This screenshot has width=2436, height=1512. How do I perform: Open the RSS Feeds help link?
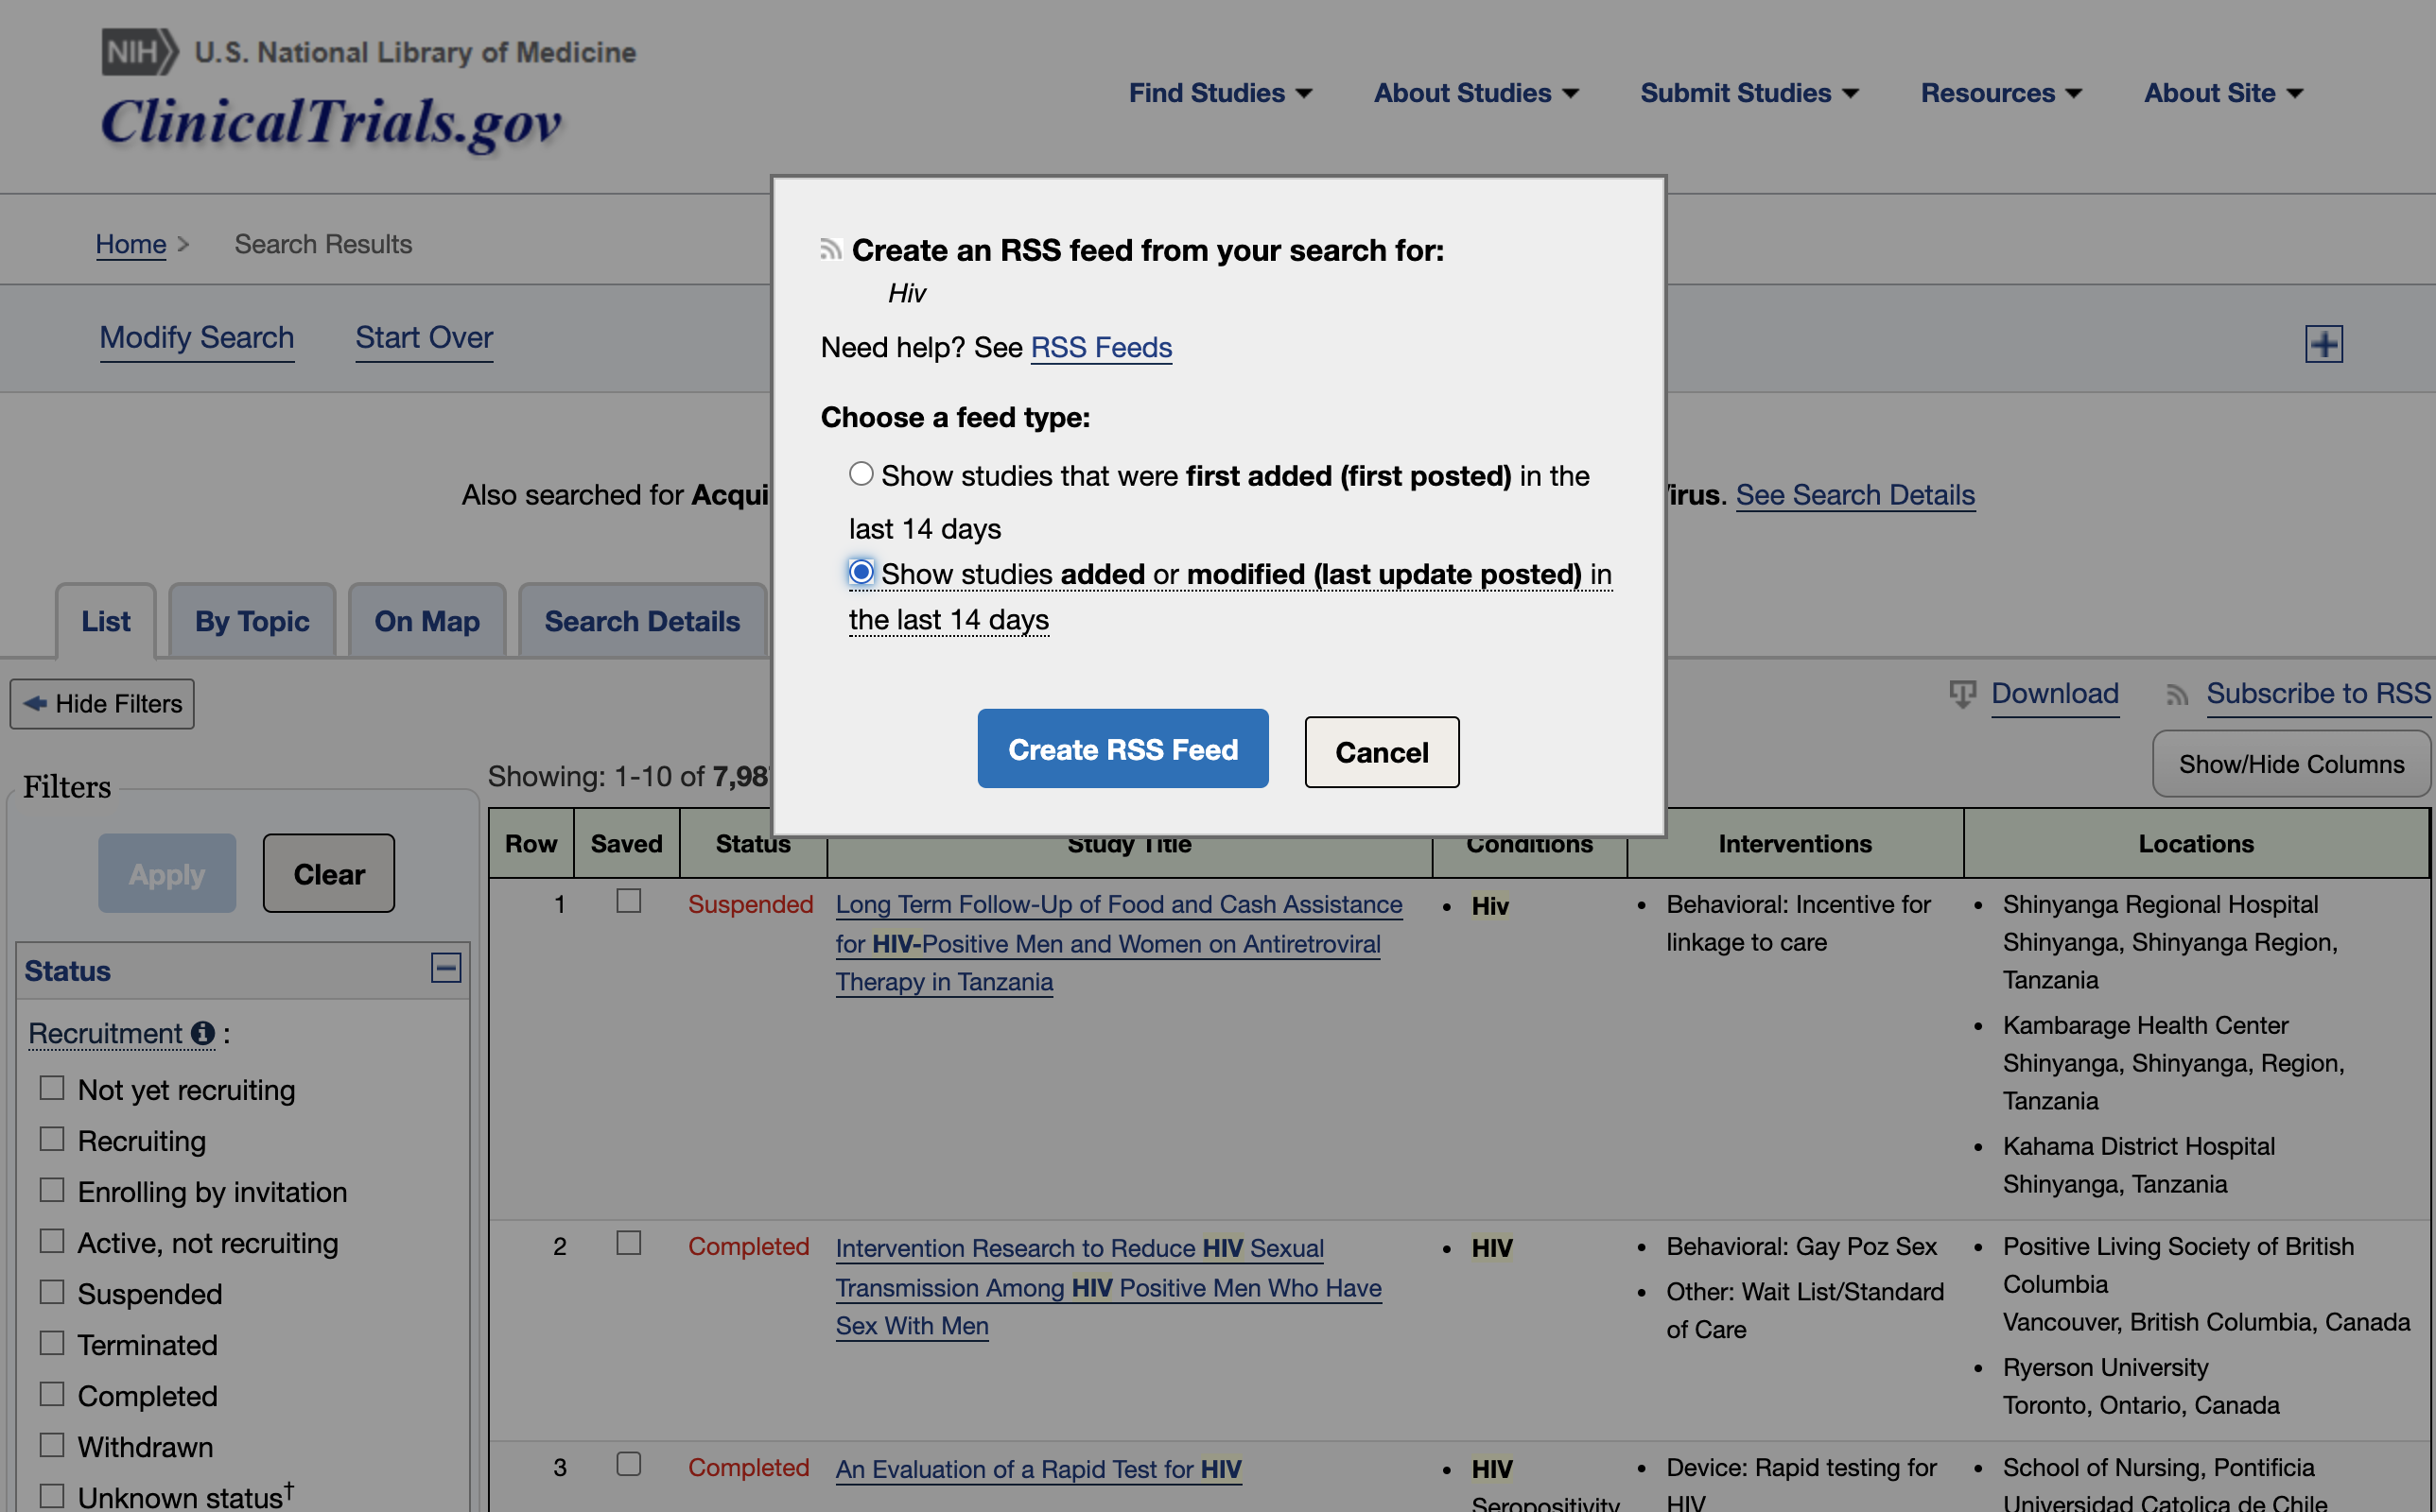[1101, 347]
